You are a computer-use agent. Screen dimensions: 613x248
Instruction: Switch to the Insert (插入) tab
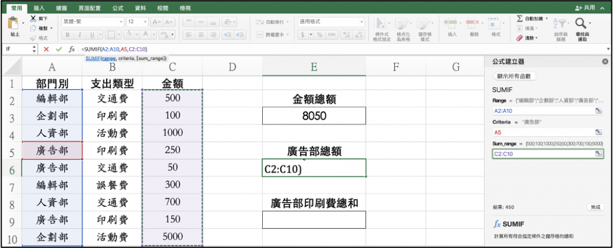point(39,8)
